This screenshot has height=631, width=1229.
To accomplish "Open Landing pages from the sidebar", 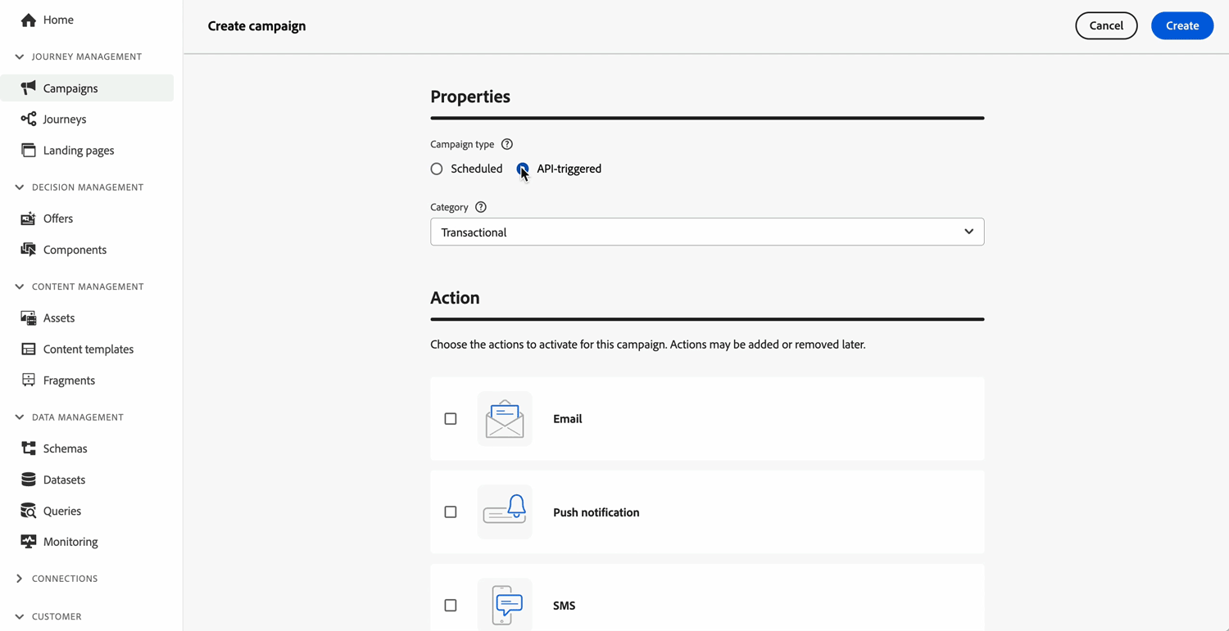I will tap(79, 151).
